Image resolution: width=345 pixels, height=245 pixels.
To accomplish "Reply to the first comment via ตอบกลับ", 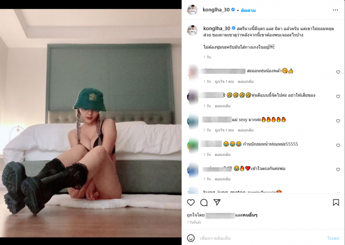I will (245, 81).
